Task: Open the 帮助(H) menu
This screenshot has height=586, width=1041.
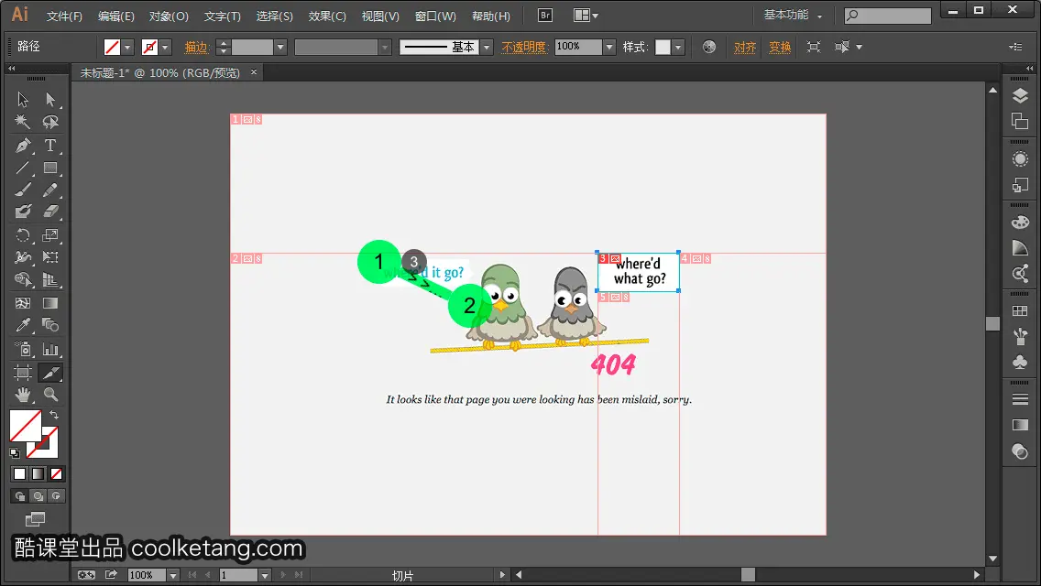Action: 491,16
